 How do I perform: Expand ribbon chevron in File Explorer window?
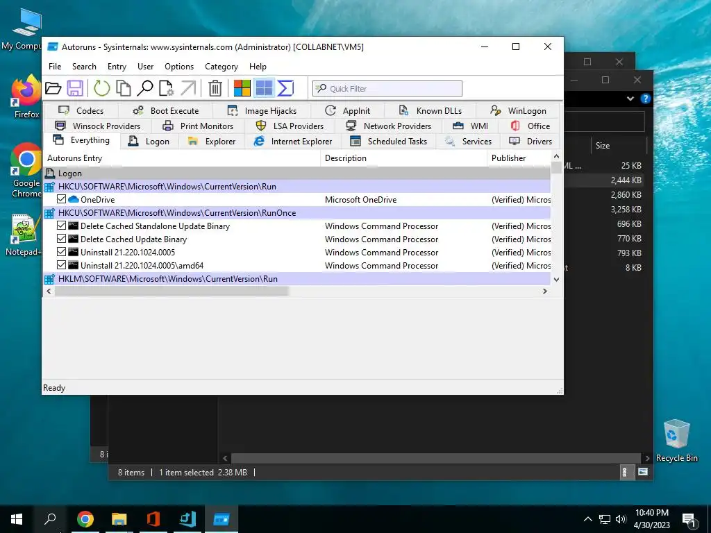(630, 99)
